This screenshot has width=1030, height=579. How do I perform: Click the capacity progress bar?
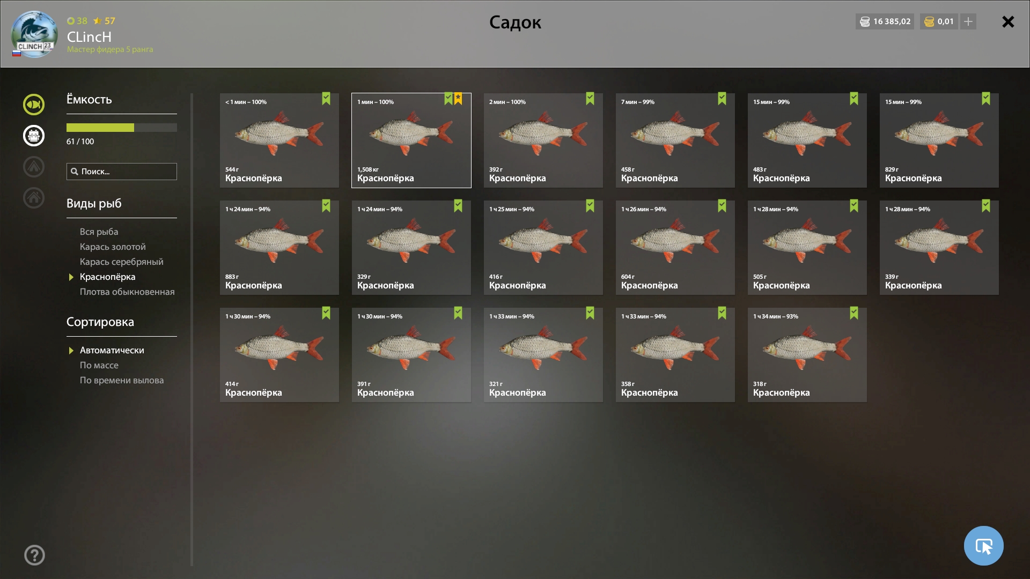[122, 128]
